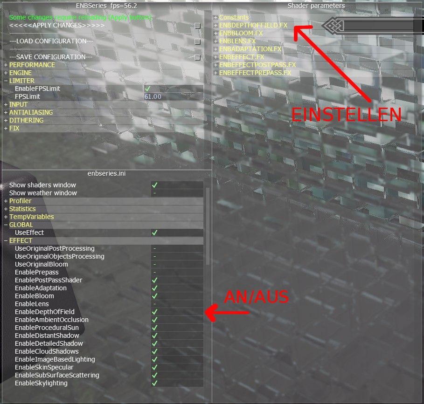Disable EnableProceduralSun

click(155, 328)
